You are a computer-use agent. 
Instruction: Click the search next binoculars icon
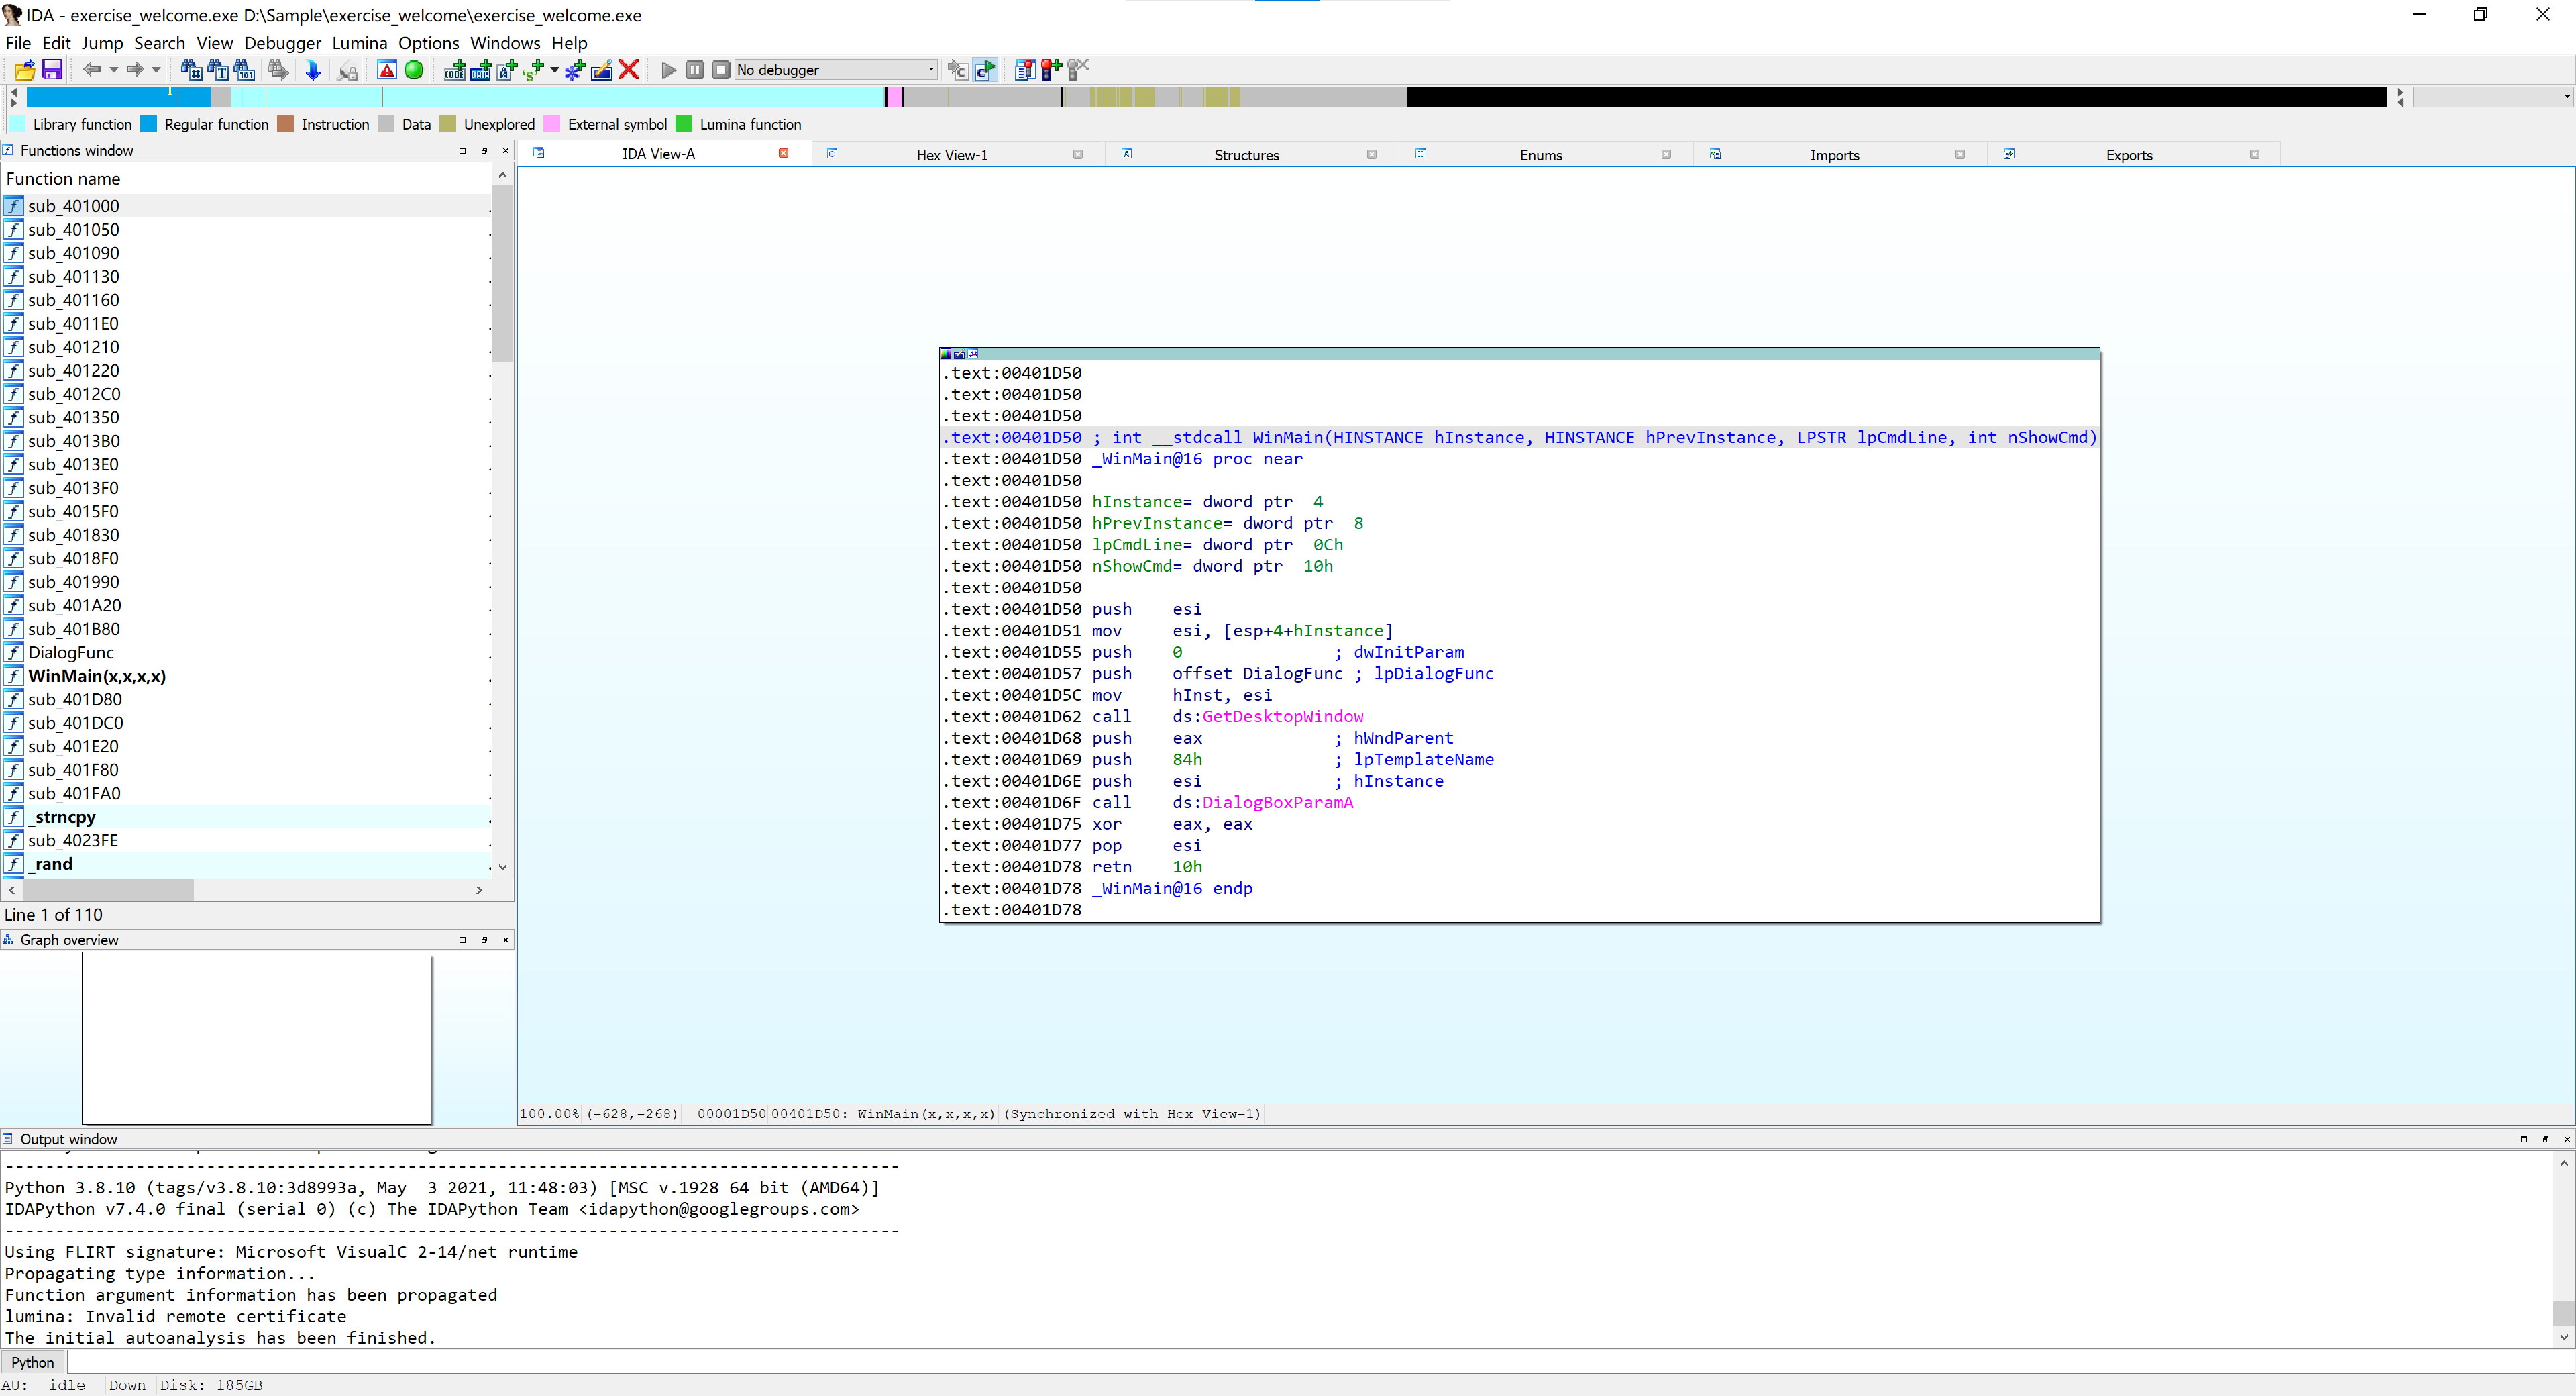(278, 69)
